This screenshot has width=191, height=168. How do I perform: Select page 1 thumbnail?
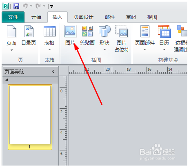pos(30,117)
